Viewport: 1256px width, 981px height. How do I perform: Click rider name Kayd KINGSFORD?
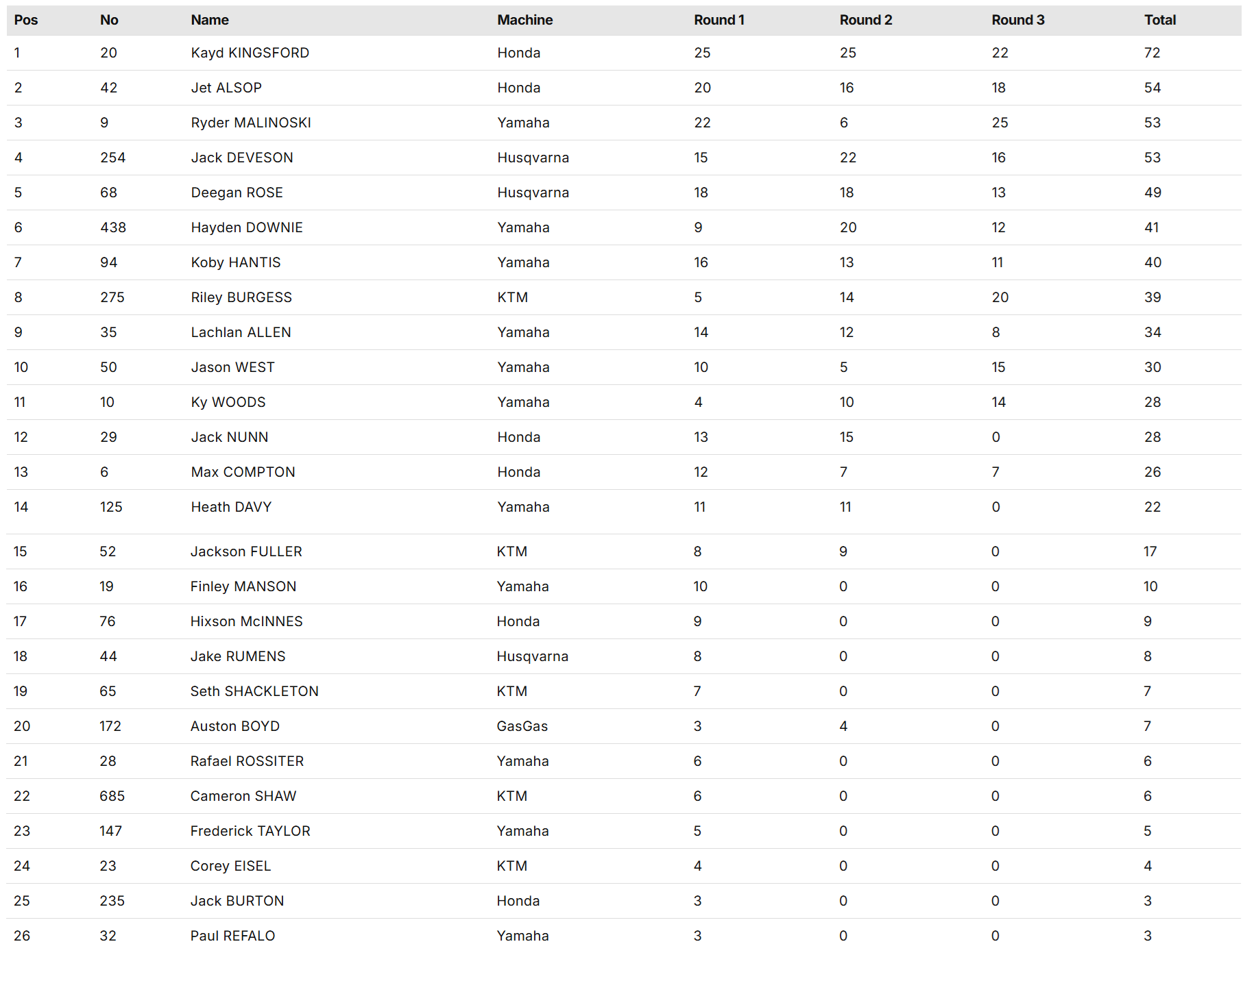250,53
